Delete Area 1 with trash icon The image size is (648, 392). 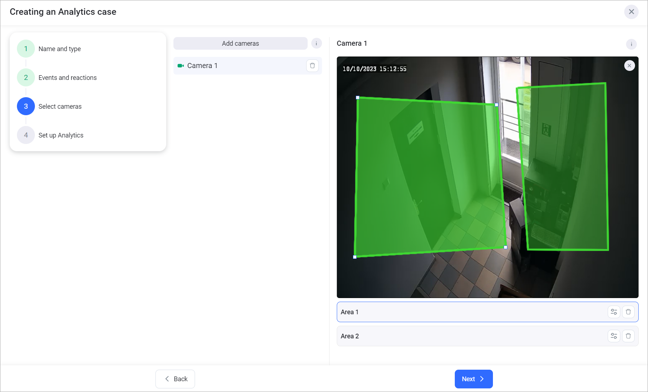(x=628, y=312)
